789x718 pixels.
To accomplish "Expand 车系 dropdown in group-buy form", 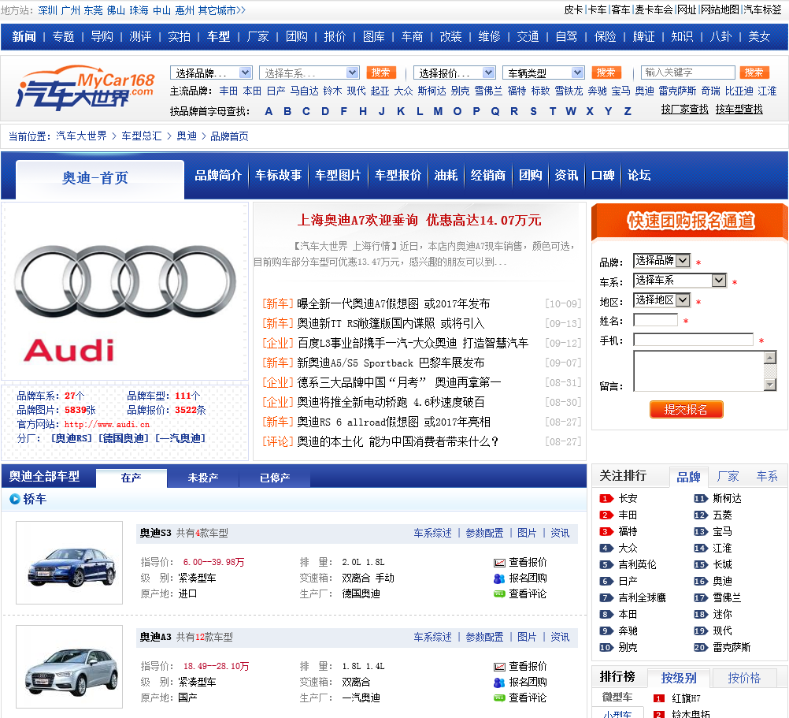I will (x=680, y=281).
